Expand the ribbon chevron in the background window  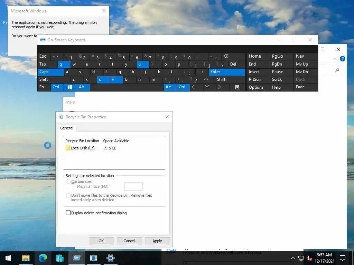point(335,59)
